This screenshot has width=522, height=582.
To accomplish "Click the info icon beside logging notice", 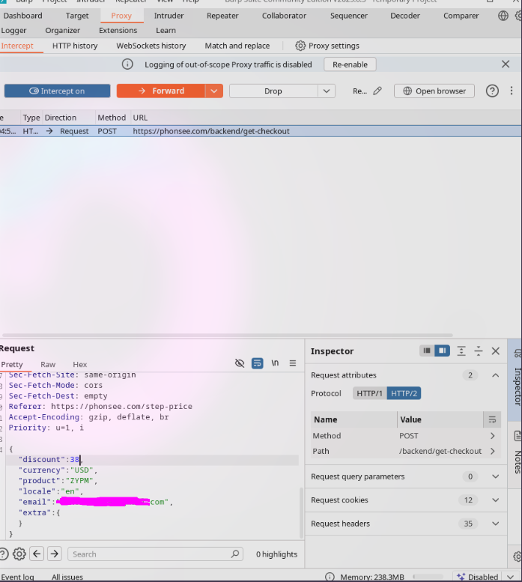I will pyautogui.click(x=127, y=64).
